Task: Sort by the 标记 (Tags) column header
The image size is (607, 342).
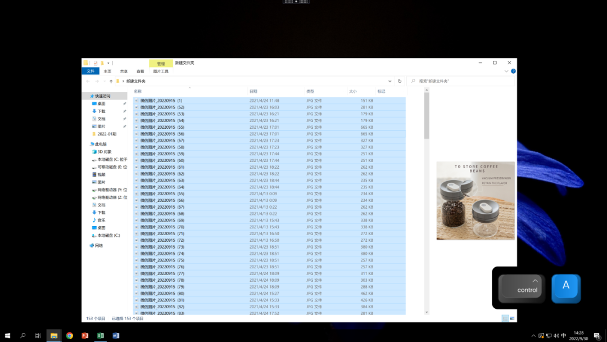Action: (381, 92)
